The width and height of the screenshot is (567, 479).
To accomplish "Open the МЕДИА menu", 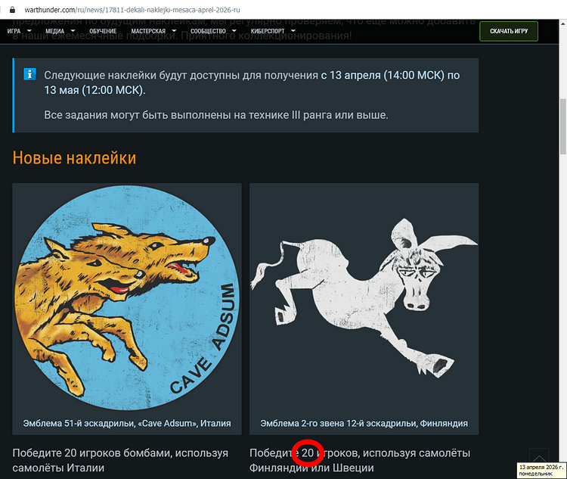I will [55, 31].
